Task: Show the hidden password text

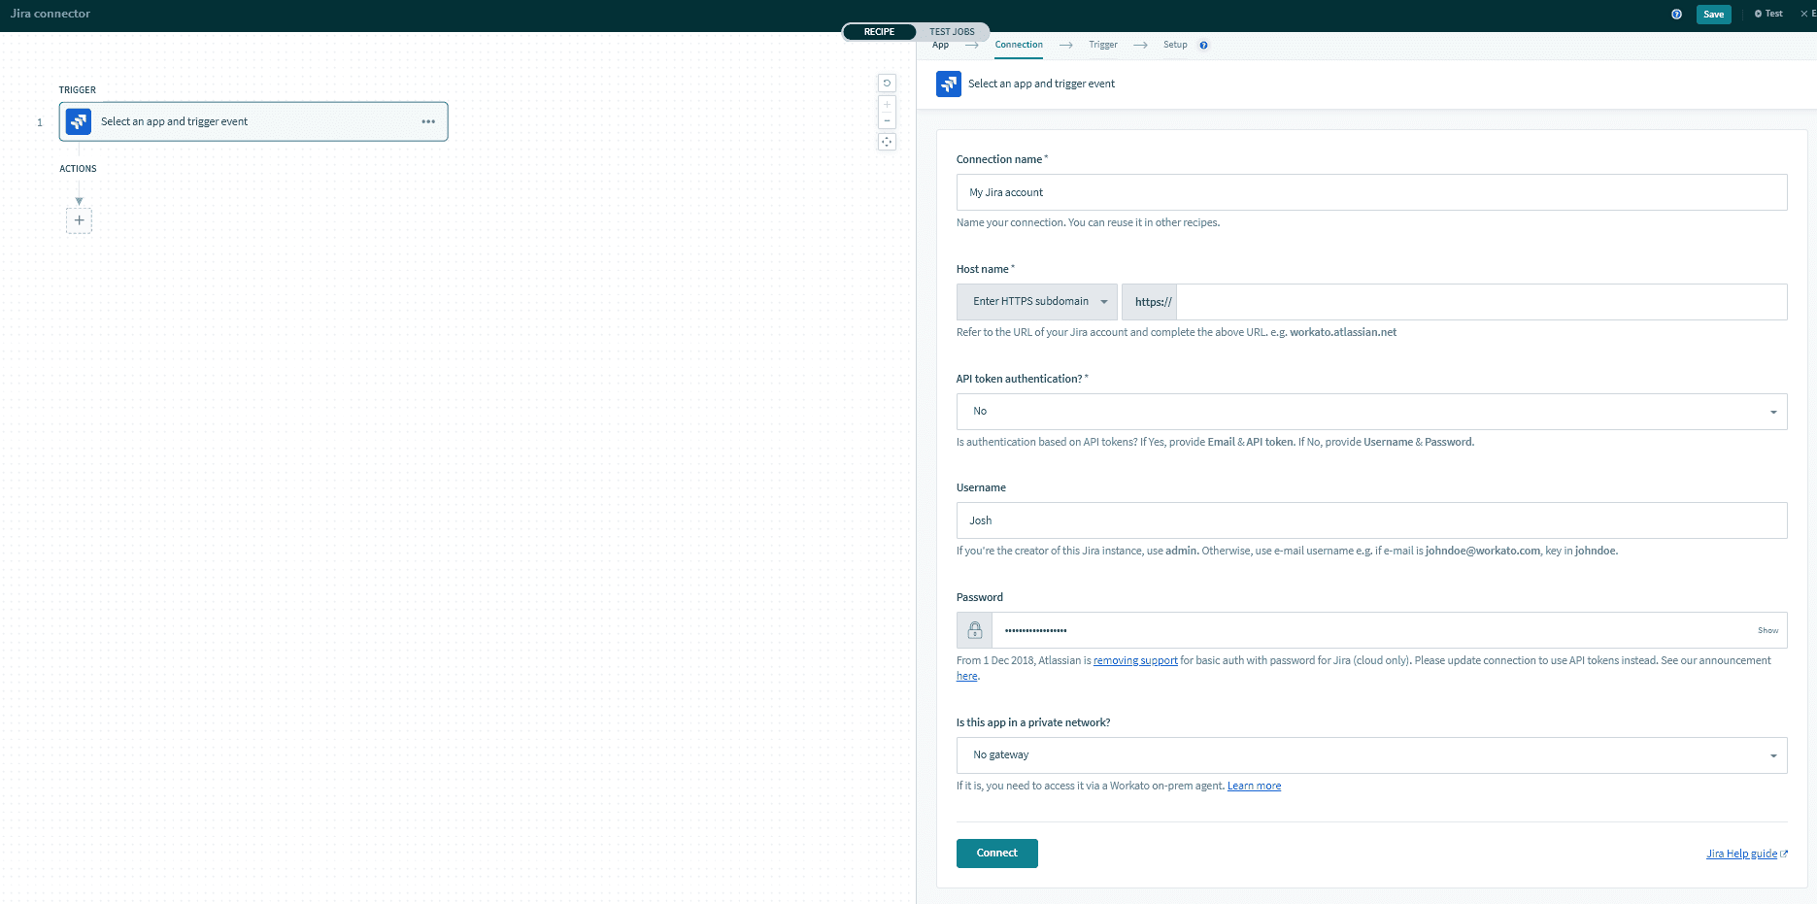Action: (x=1767, y=630)
